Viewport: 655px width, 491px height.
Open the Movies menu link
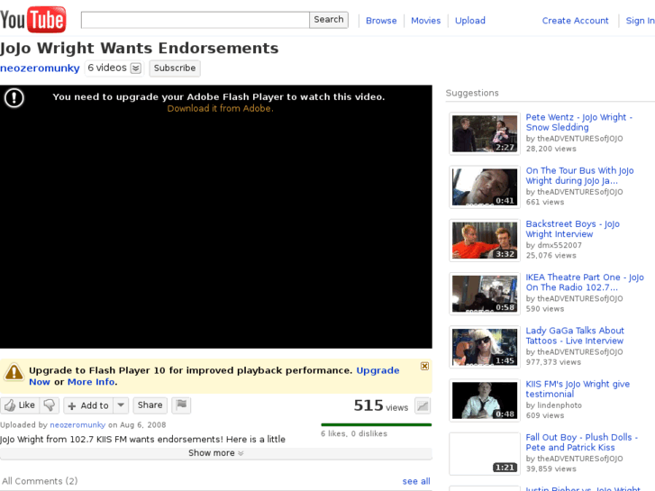[425, 21]
